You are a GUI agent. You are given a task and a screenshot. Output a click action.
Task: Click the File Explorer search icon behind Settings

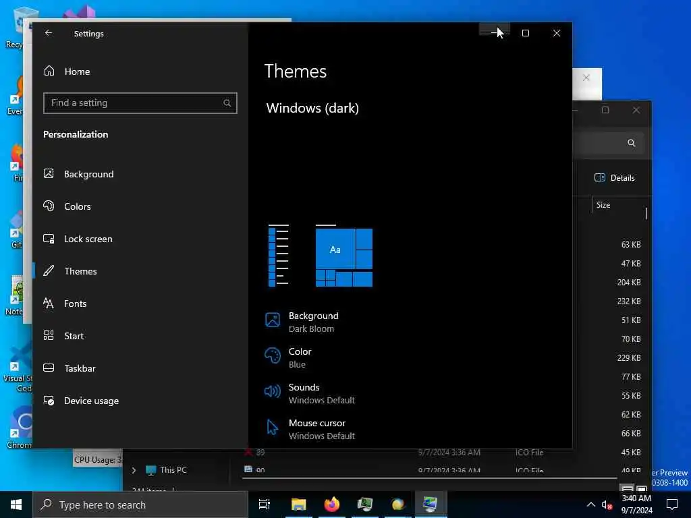pos(632,143)
